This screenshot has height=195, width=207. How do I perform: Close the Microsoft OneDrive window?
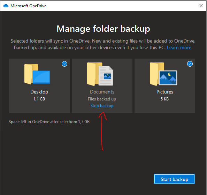(201, 6)
